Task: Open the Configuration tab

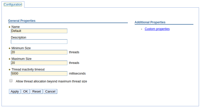Action: pos(13,5)
